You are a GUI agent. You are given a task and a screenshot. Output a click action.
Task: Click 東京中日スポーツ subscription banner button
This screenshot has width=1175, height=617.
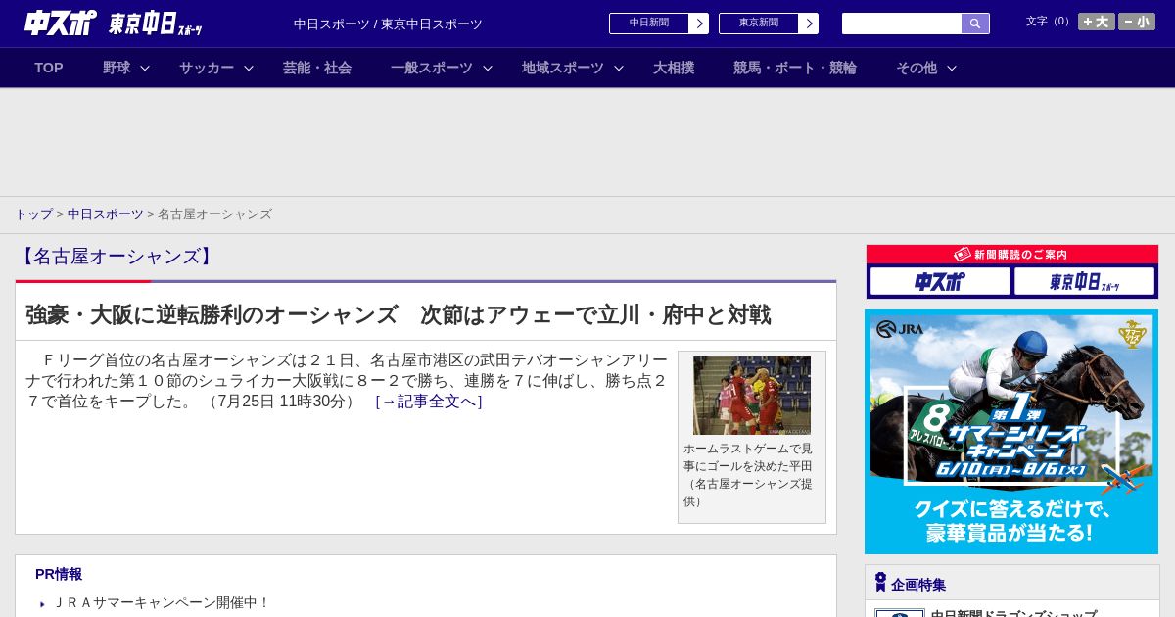1084,281
